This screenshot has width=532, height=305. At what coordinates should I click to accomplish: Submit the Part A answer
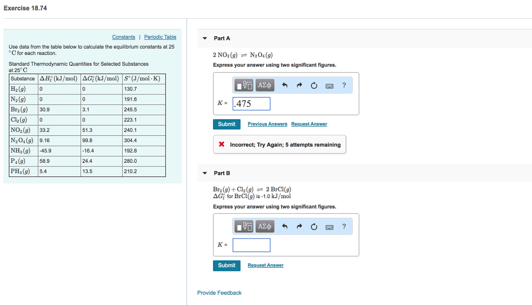227,124
